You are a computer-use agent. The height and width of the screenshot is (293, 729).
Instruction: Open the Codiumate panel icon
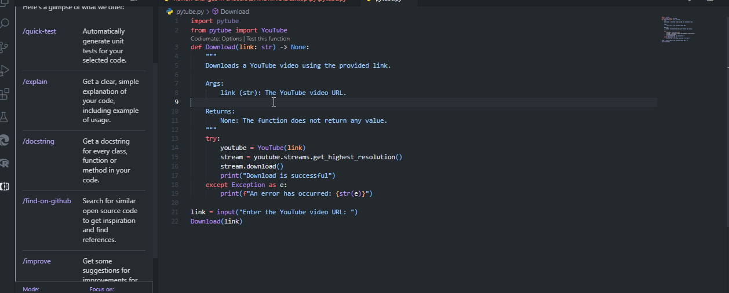(5, 186)
